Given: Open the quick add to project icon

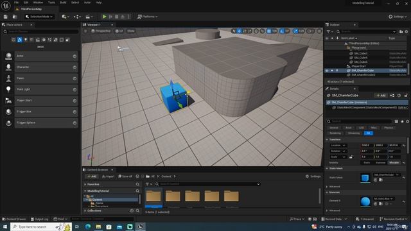Looking at the screenshot, I should 65,17.
